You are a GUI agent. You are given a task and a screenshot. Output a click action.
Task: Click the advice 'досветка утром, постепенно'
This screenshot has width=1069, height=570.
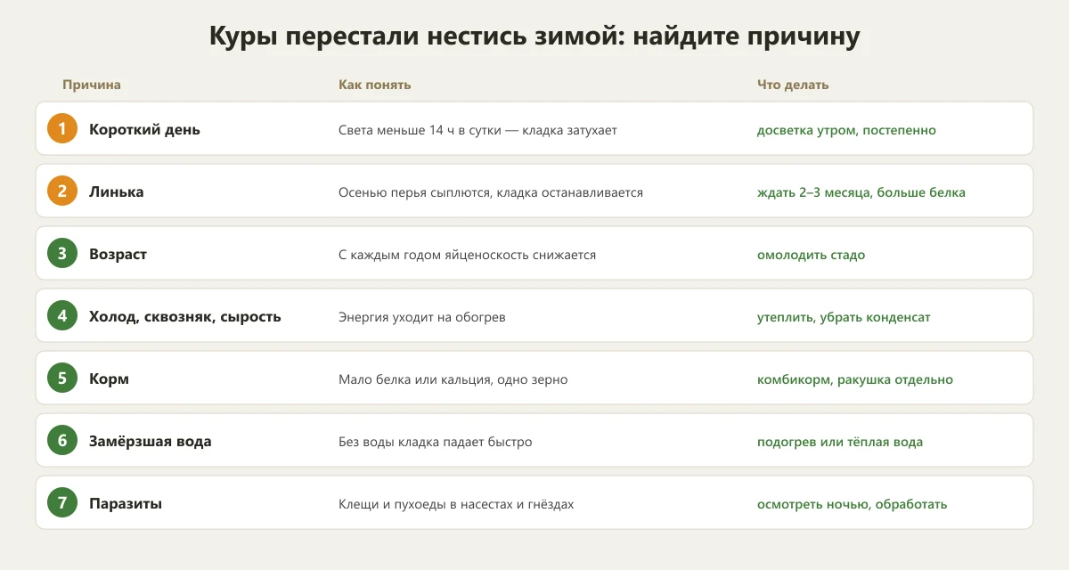coord(846,130)
